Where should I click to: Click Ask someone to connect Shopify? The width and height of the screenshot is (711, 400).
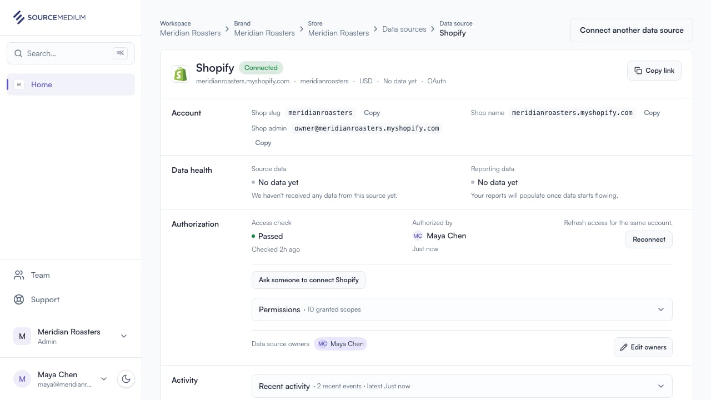click(309, 280)
